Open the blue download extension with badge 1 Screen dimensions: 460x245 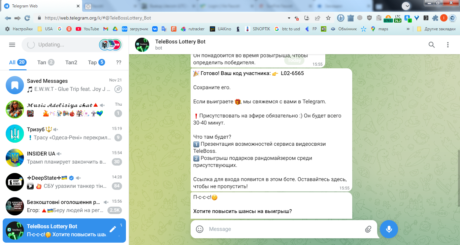coord(407,19)
